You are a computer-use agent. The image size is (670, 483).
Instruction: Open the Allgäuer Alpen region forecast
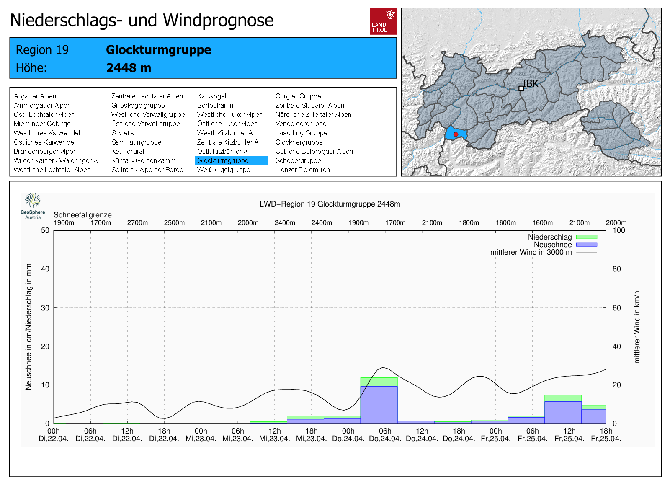(35, 96)
